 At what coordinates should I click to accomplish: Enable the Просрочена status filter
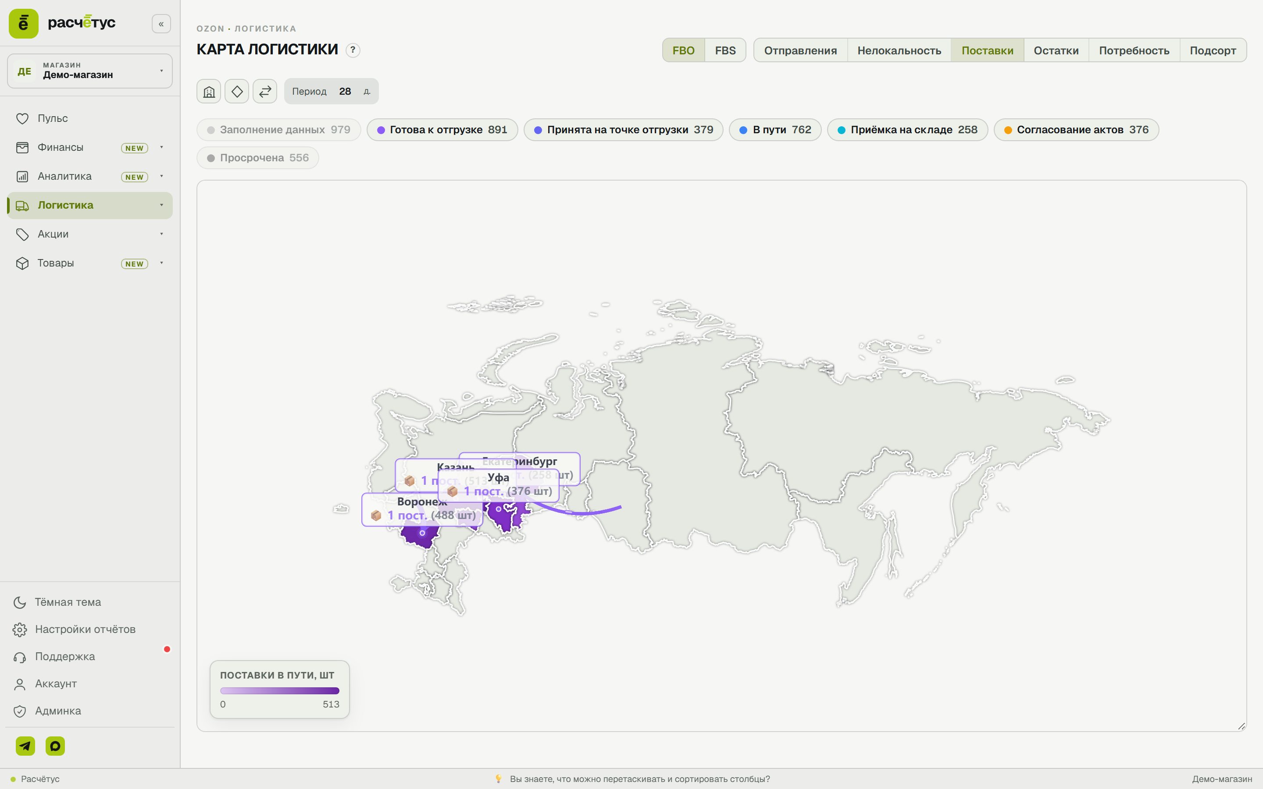pos(258,158)
